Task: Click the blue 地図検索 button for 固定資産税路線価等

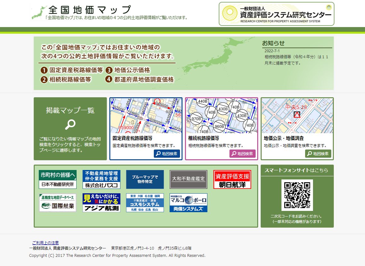Action: tap(167, 154)
